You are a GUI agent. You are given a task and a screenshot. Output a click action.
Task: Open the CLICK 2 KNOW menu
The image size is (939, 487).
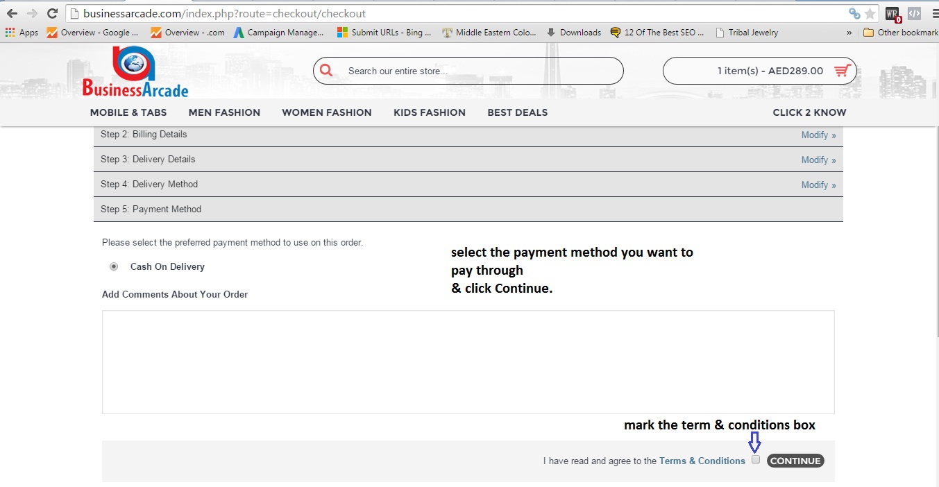[x=809, y=112]
